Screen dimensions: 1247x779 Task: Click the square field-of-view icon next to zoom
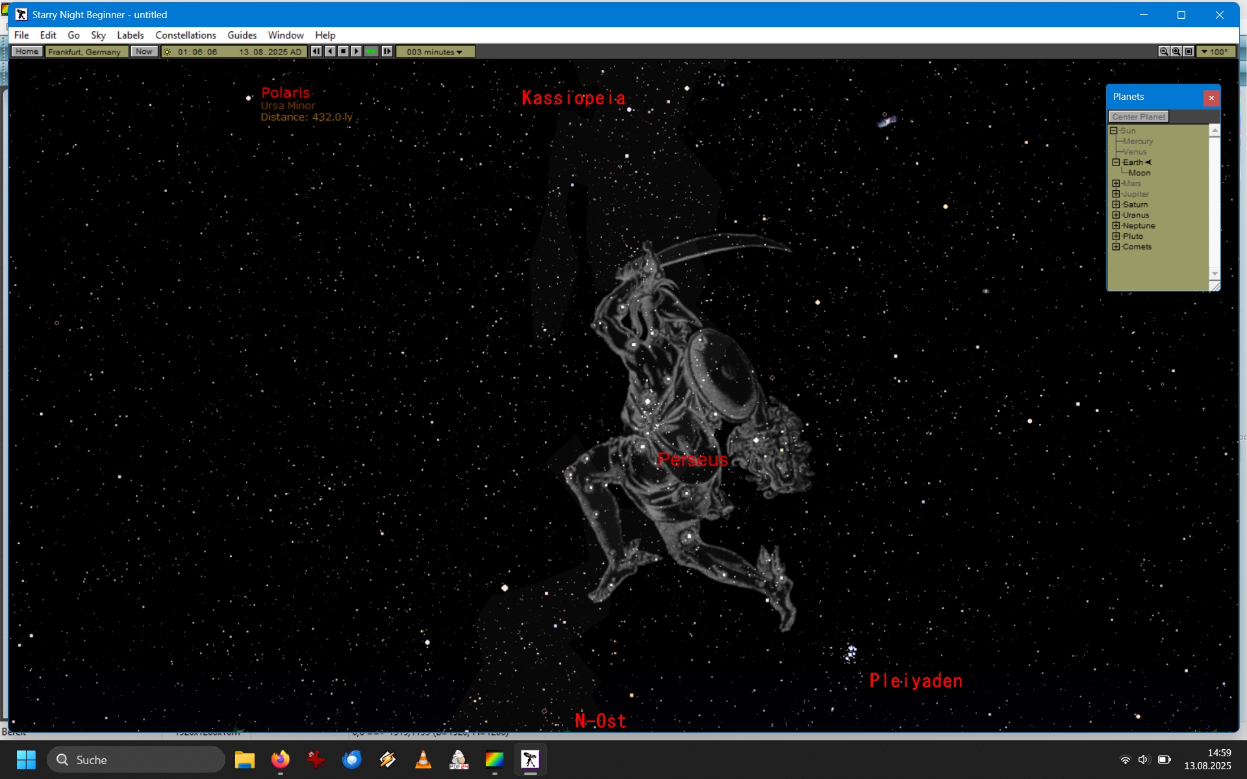[1189, 51]
